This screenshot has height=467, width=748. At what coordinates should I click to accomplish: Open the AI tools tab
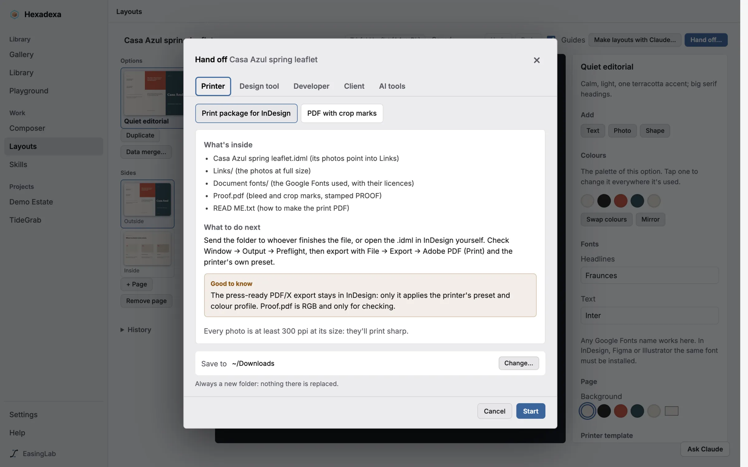392,86
